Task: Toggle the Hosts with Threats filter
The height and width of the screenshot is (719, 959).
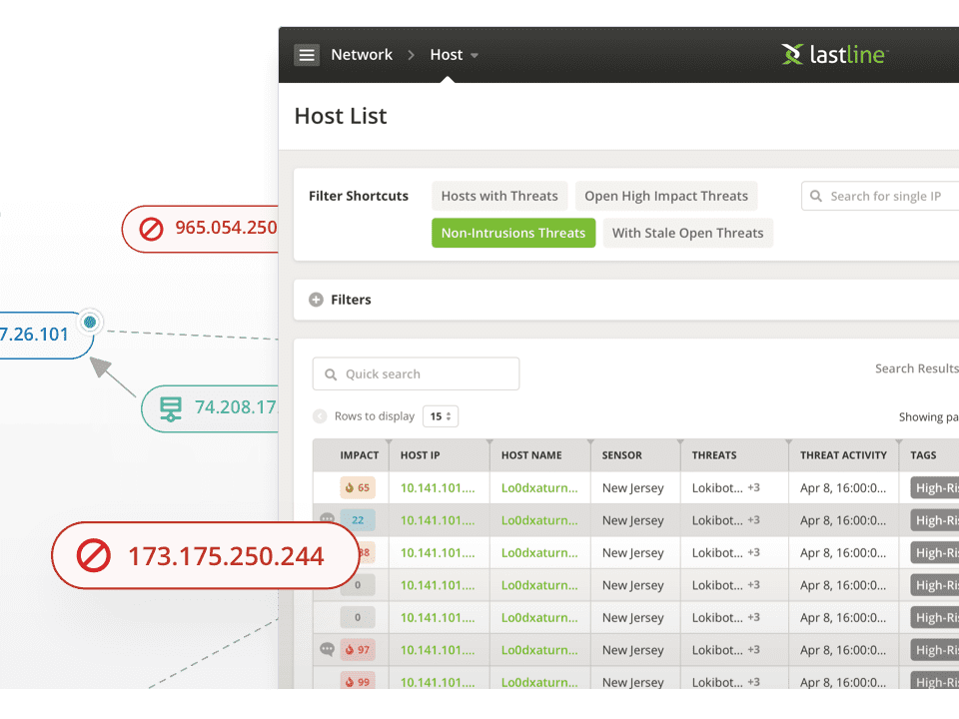Action: (499, 196)
